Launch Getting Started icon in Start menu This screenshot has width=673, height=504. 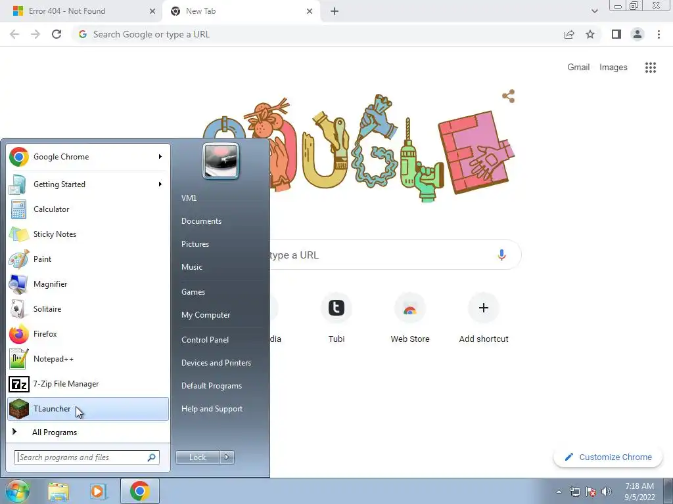(x=18, y=184)
